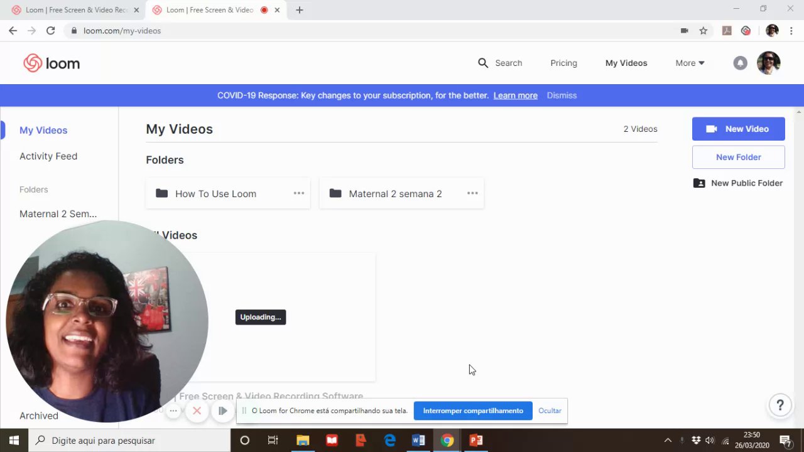Screen dimensions: 804x452
Task: Click the Windows search box
Action: 130,440
